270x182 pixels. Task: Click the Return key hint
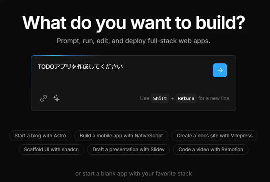click(x=186, y=98)
